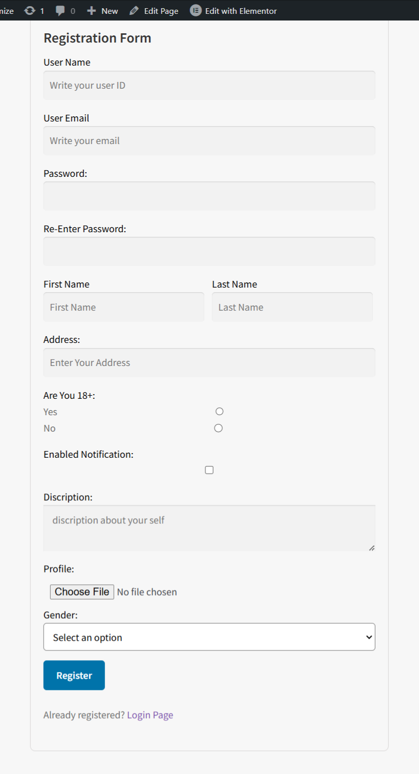Click the Elementor logo icon
This screenshot has width=419, height=774.
[196, 10]
